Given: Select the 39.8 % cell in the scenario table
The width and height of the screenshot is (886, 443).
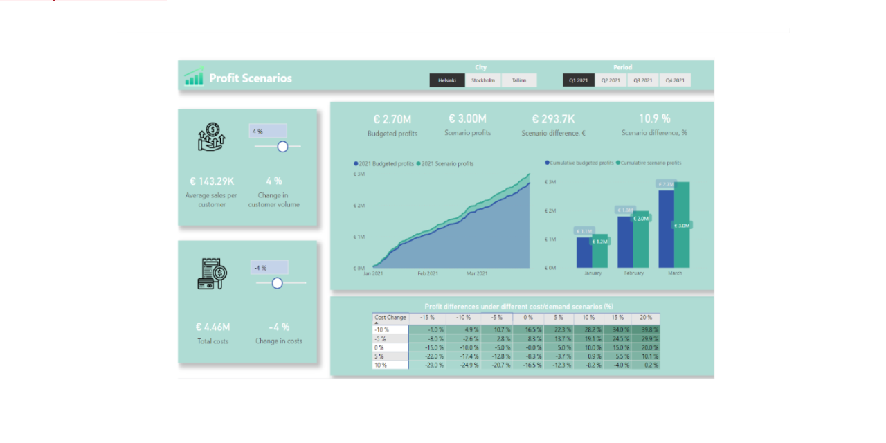Looking at the screenshot, I should pos(649,330).
